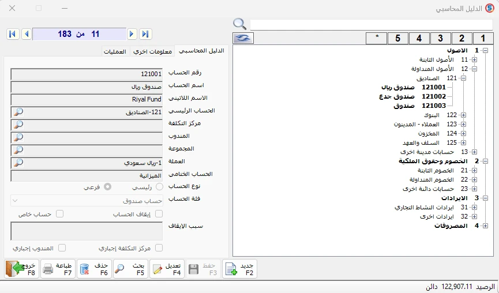Click the طباعة F7 print button
The height and width of the screenshot is (293, 499).
point(58,269)
